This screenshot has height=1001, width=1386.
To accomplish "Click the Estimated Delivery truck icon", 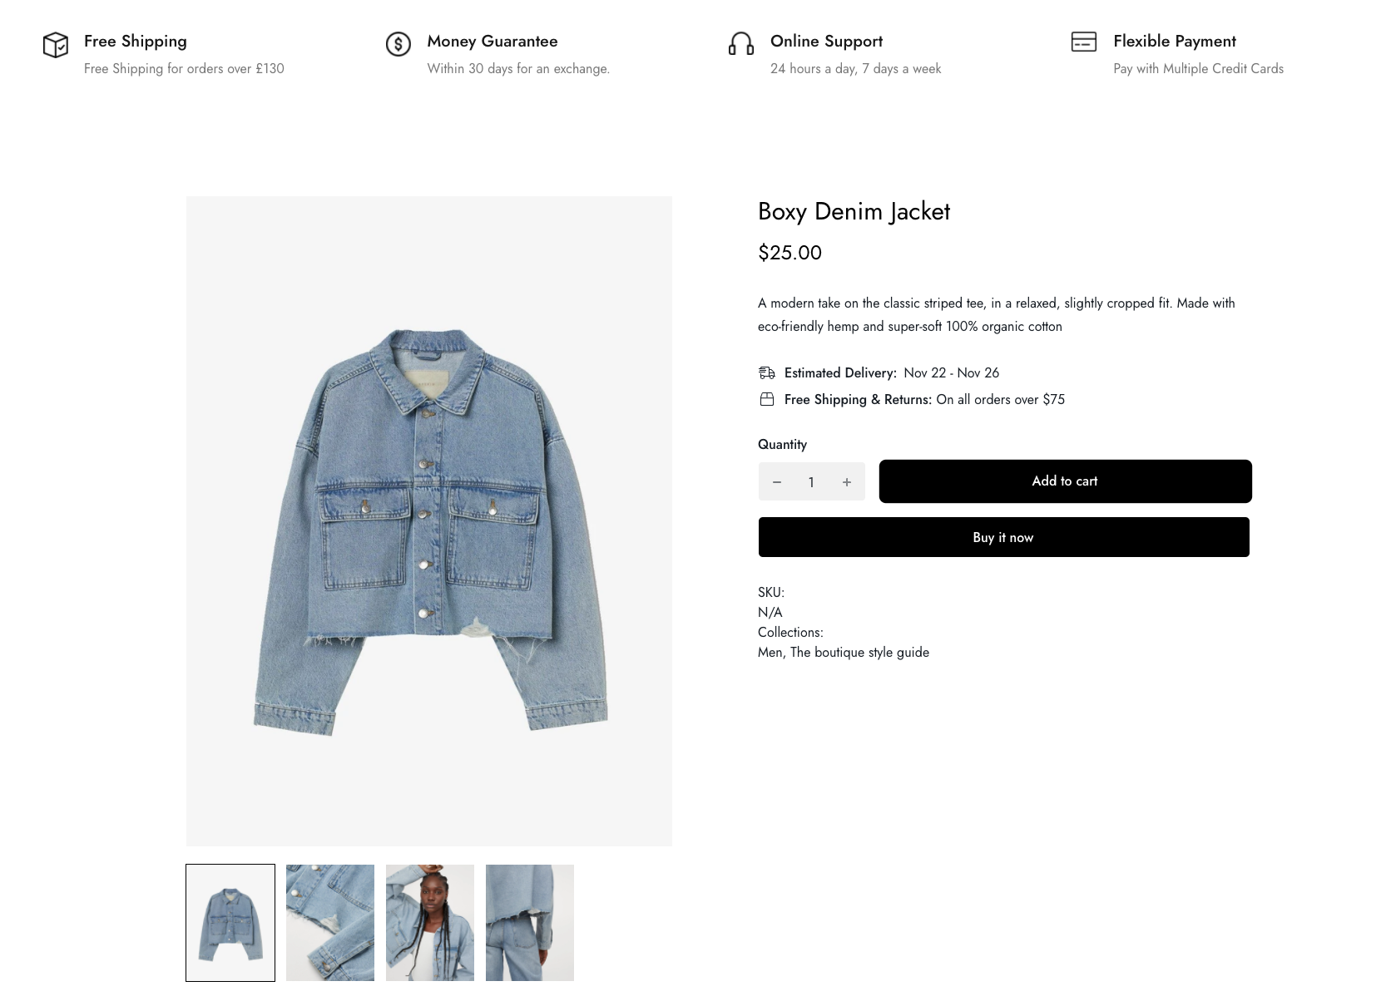I will (x=767, y=373).
